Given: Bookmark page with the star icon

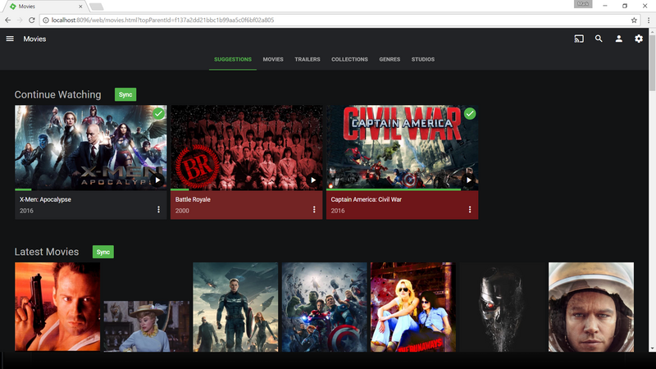Looking at the screenshot, I should 634,20.
